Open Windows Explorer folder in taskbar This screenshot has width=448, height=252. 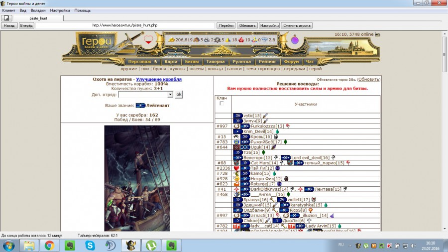29,246
